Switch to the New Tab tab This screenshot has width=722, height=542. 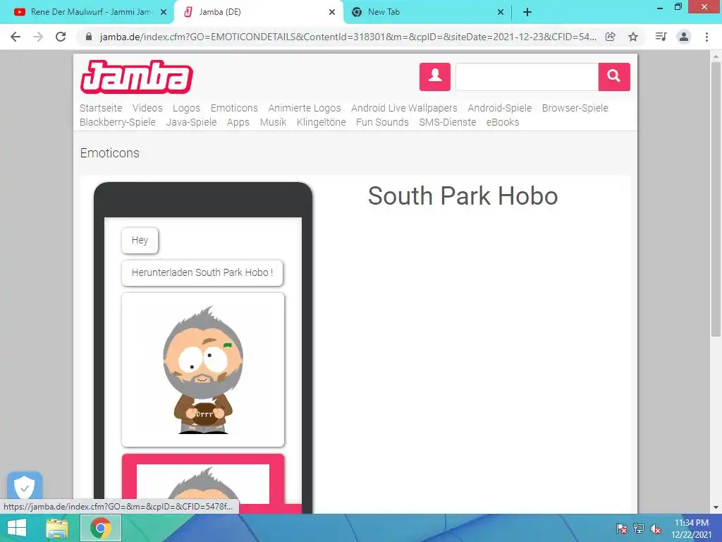point(427,13)
